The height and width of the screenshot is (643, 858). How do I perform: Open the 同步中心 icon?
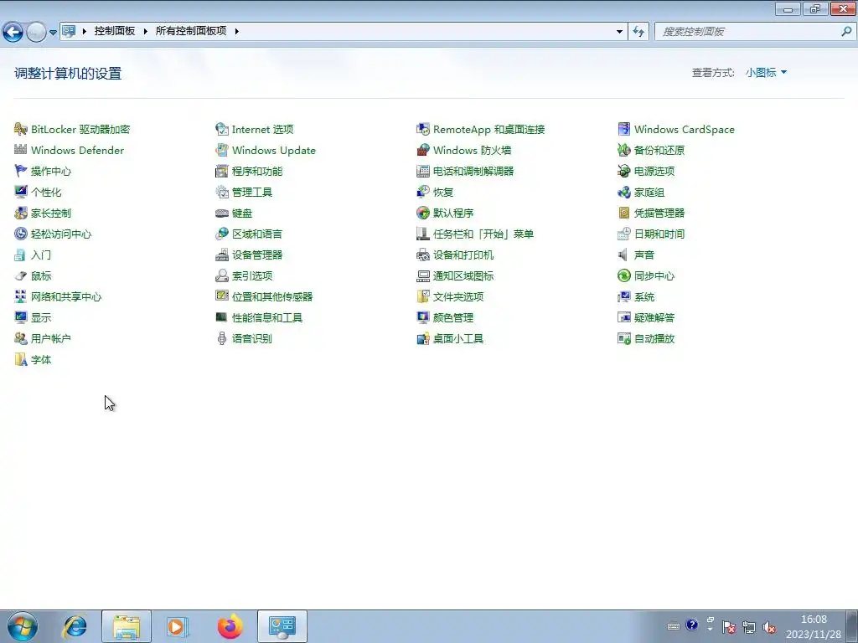[x=623, y=276]
